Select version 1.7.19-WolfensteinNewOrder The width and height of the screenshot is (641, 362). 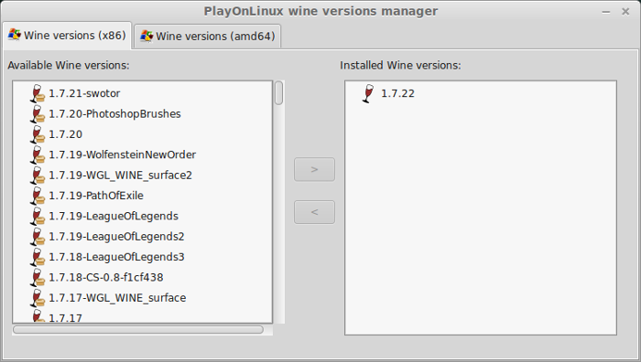pos(122,154)
